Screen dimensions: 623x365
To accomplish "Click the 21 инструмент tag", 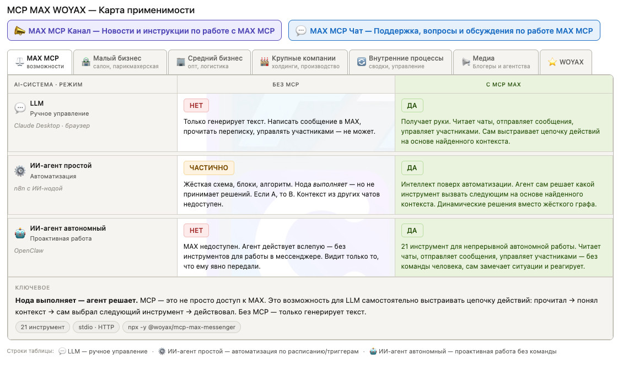I will 42,327.
